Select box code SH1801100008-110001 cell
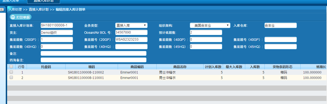 click(x=86, y=78)
